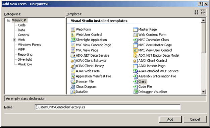Select the Code category

[x=22, y=25]
